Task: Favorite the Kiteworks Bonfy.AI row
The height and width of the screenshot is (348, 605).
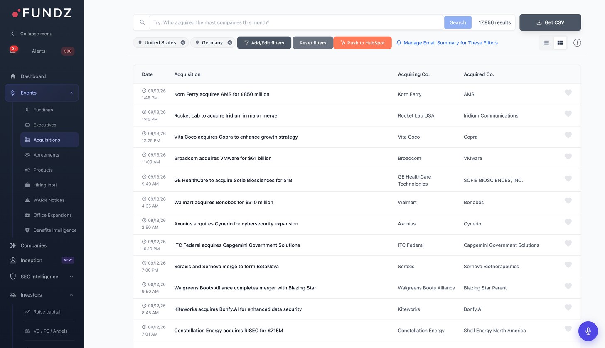Action: pos(568,308)
